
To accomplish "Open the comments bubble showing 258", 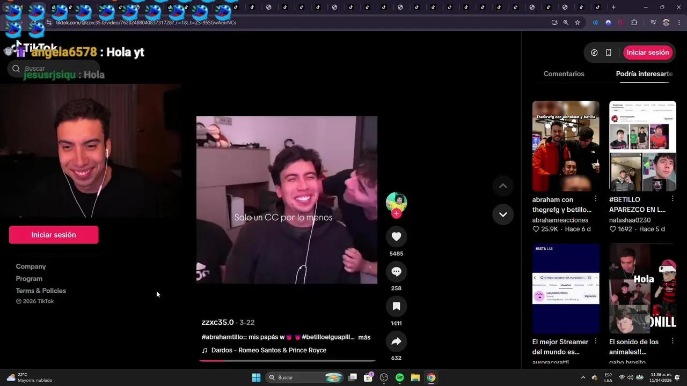I will coord(396,271).
